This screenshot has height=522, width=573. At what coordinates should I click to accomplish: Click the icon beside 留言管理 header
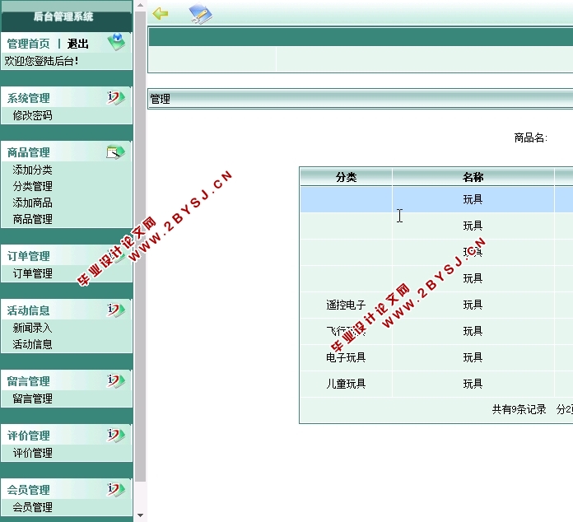coord(116,381)
